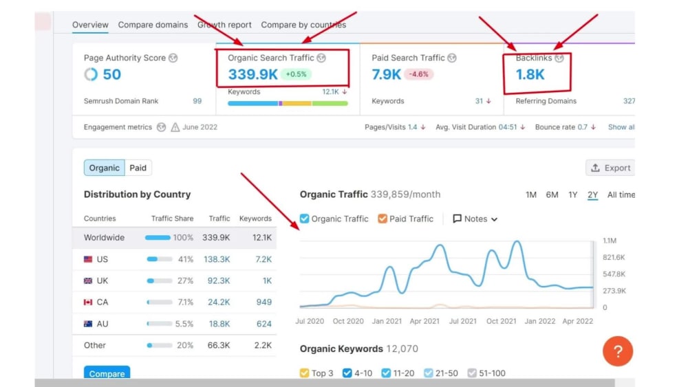The width and height of the screenshot is (688, 387).
Task: Select the 1M time range
Action: pyautogui.click(x=531, y=195)
